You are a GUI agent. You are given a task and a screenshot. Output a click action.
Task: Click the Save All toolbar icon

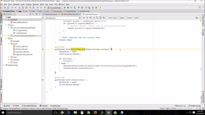point(5,8)
